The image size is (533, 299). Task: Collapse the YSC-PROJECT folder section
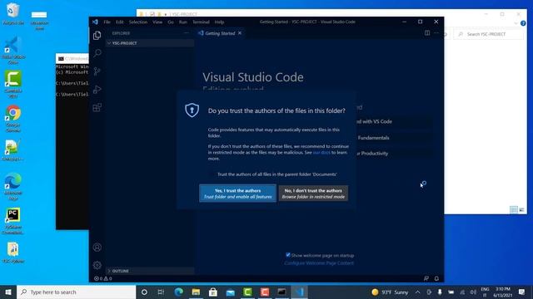pyautogui.click(x=150, y=43)
